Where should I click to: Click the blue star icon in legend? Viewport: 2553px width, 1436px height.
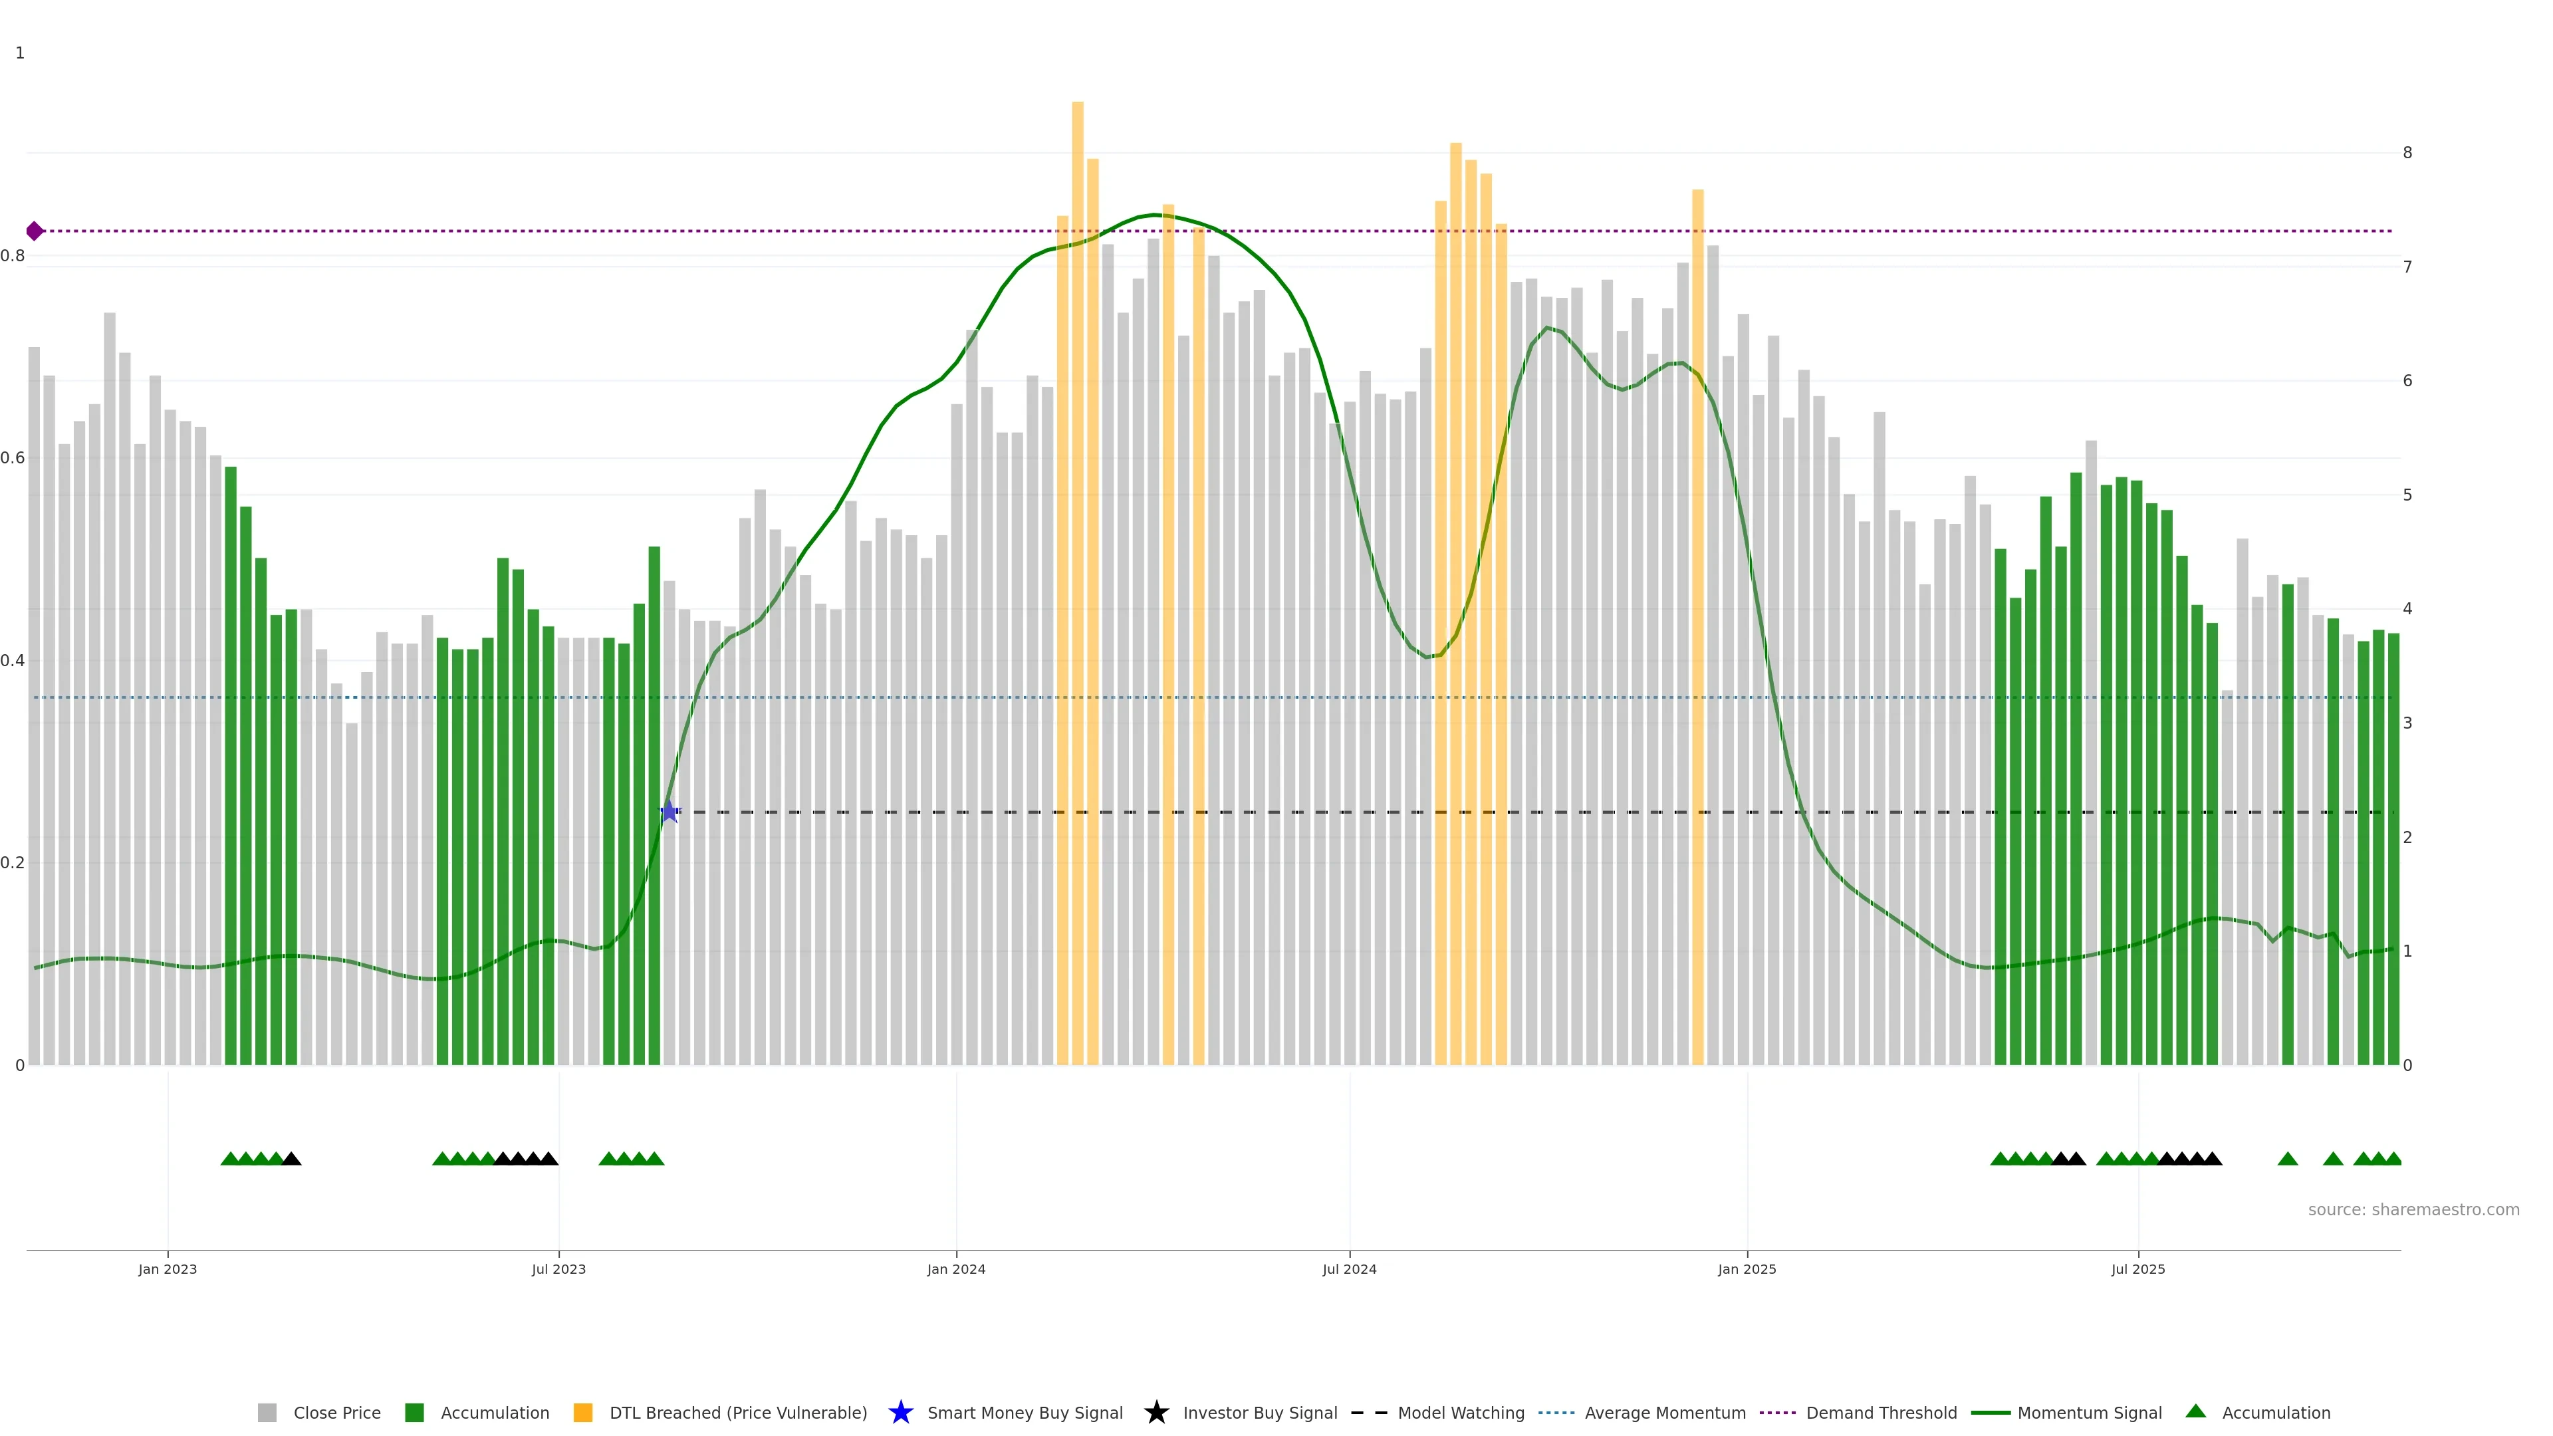(x=900, y=1412)
